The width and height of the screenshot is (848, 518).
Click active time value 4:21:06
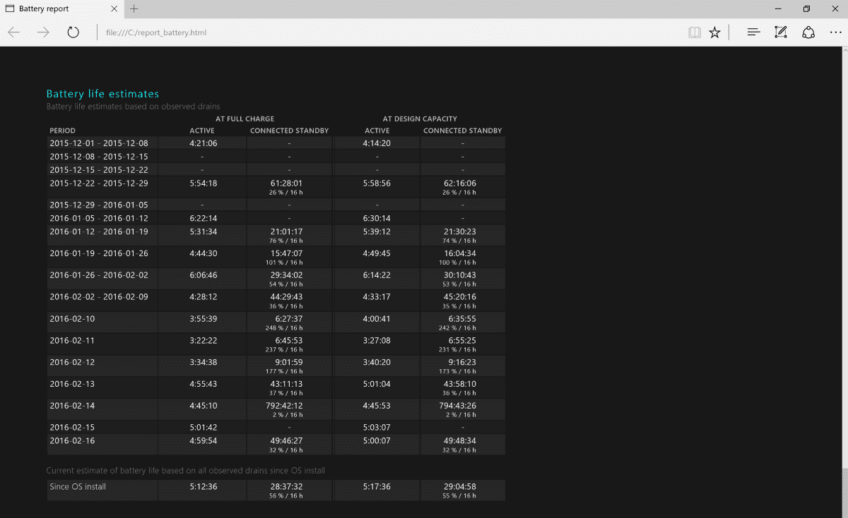203,143
